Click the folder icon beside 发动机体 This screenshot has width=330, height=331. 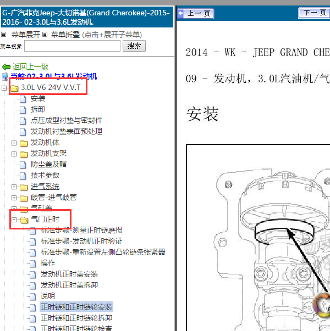click(x=24, y=143)
